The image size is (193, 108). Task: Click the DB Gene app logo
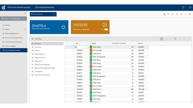click(3, 7)
